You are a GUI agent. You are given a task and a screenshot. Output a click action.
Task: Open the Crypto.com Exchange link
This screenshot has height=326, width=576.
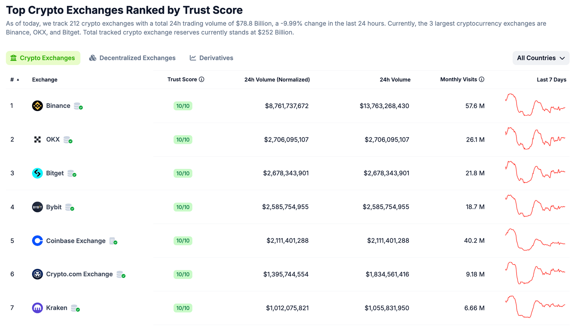pos(79,274)
